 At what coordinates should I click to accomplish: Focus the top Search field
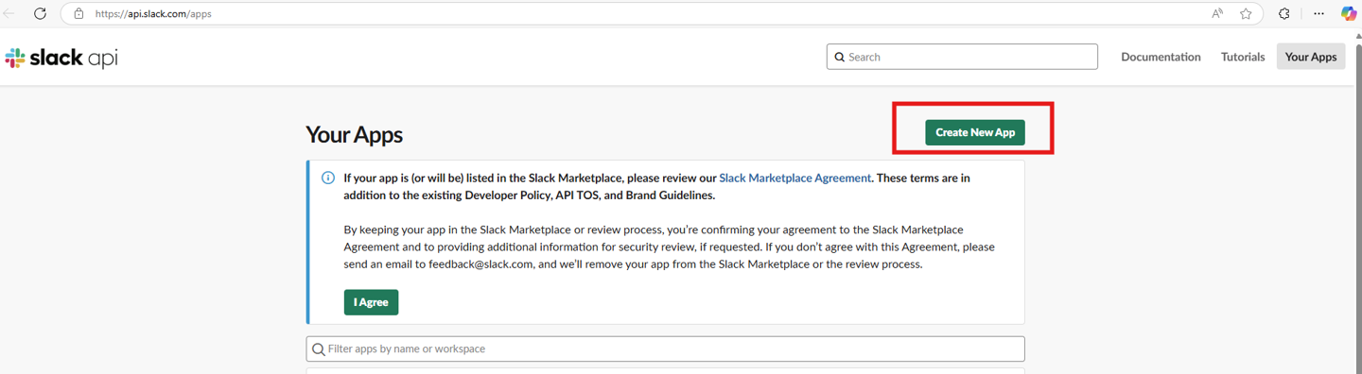[962, 57]
